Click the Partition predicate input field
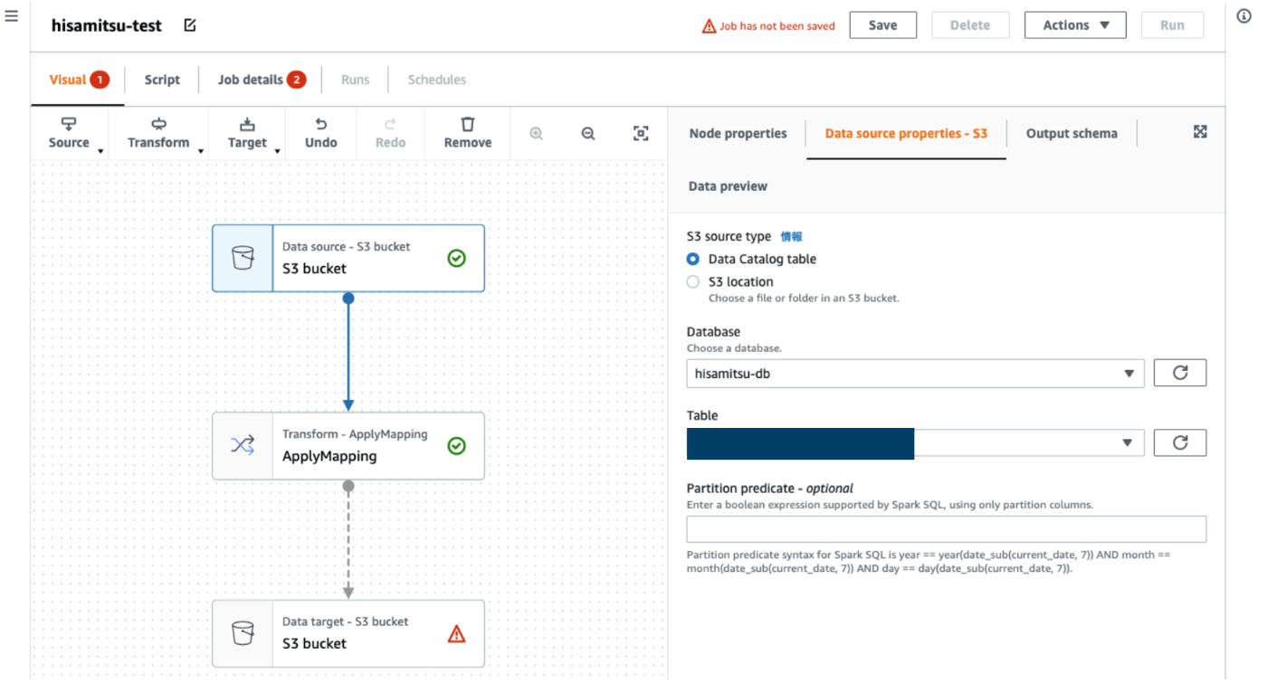Image resolution: width=1267 pixels, height=684 pixels. coord(947,529)
